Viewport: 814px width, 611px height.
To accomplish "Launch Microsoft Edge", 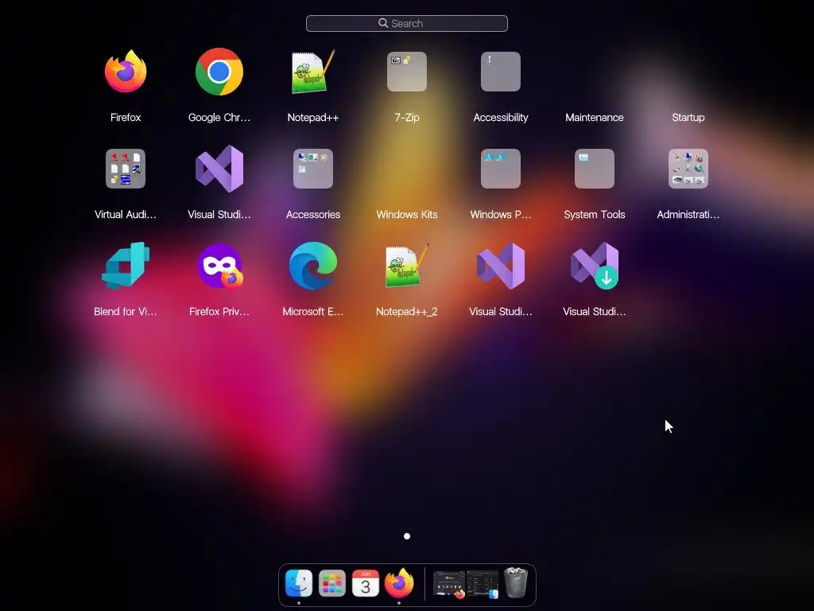I will tap(313, 266).
